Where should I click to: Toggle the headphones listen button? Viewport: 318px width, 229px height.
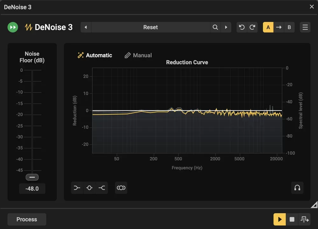click(x=297, y=188)
